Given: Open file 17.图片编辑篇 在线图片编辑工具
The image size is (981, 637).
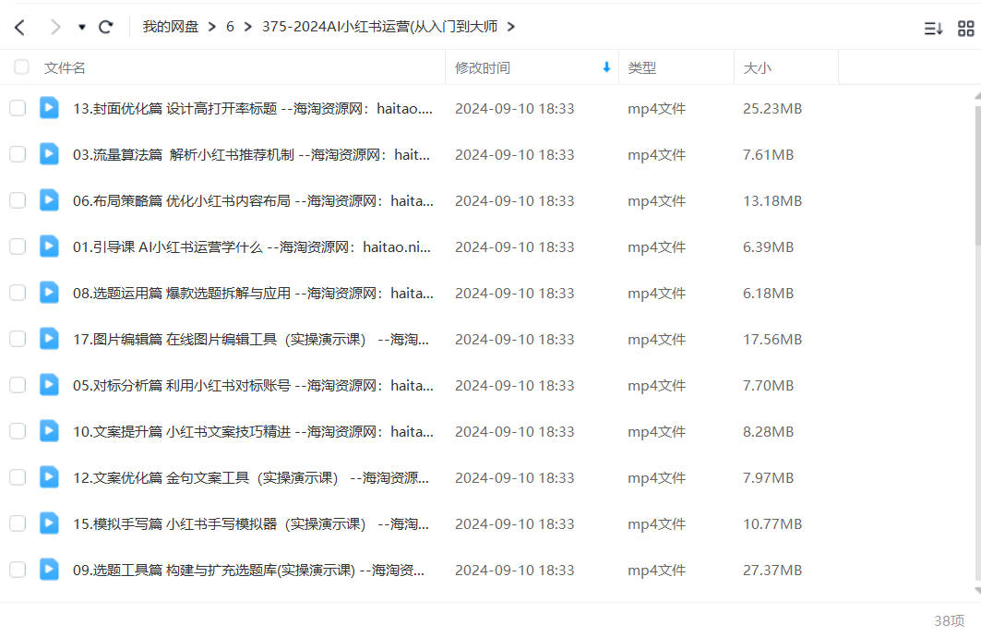Looking at the screenshot, I should [251, 339].
